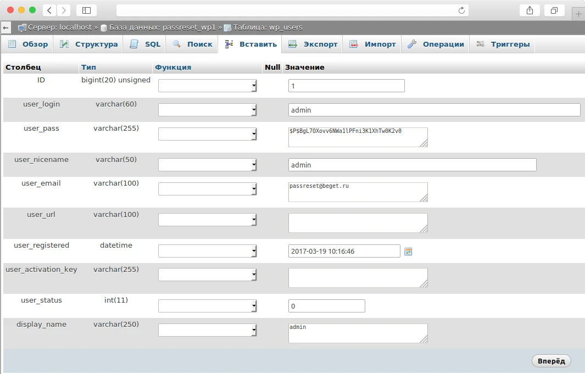Open function dropdown for user_email
585x374 pixels.
tap(208, 189)
